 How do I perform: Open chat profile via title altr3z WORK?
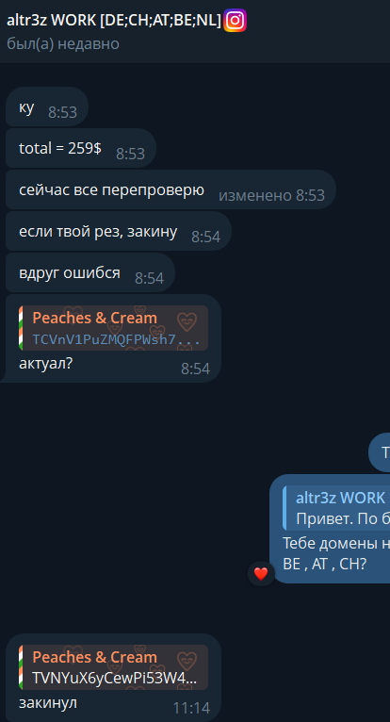[x=114, y=20]
